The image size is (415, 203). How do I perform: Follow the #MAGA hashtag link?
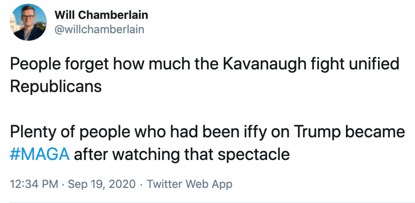coord(39,155)
